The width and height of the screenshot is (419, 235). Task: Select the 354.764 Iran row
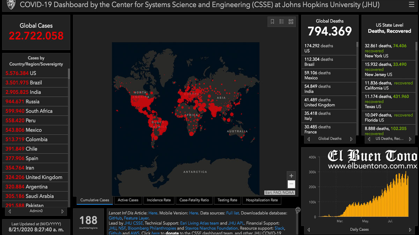click(x=35, y=167)
